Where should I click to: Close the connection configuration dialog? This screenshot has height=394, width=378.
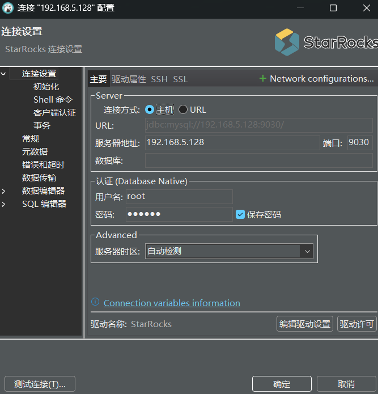[367, 8]
